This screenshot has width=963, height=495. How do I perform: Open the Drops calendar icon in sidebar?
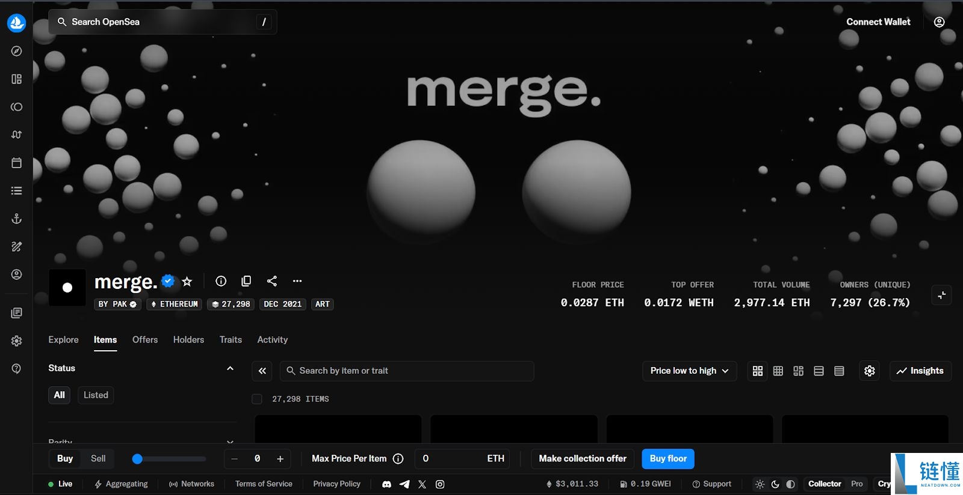(16, 163)
